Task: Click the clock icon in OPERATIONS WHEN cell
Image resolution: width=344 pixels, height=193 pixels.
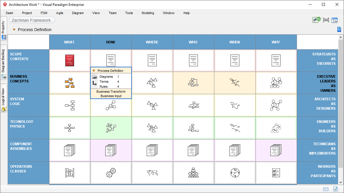Action: (x=235, y=173)
